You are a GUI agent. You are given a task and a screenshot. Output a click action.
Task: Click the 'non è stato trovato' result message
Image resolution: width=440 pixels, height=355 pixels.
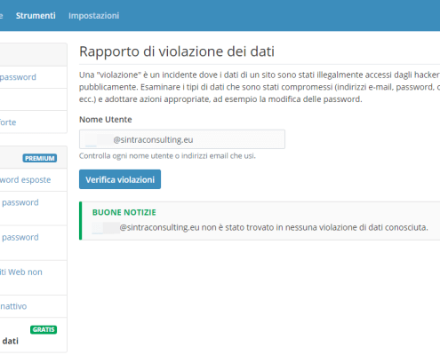tap(260, 227)
